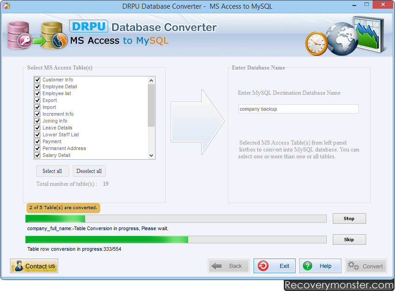
Task: Click the app icon in the title bar
Action: pos(6,5)
